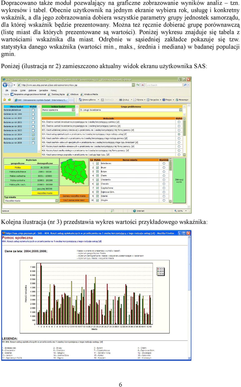Highlight Bytom with its Wyróżnij radio button

coord(164,171)
